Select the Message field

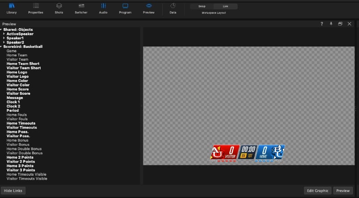pos(15,97)
